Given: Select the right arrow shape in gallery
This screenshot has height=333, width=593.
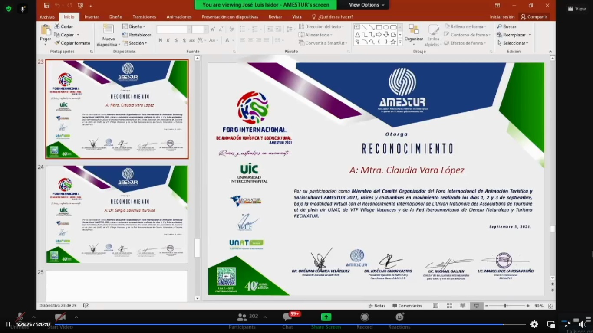Looking at the screenshot, I should 379,35.
